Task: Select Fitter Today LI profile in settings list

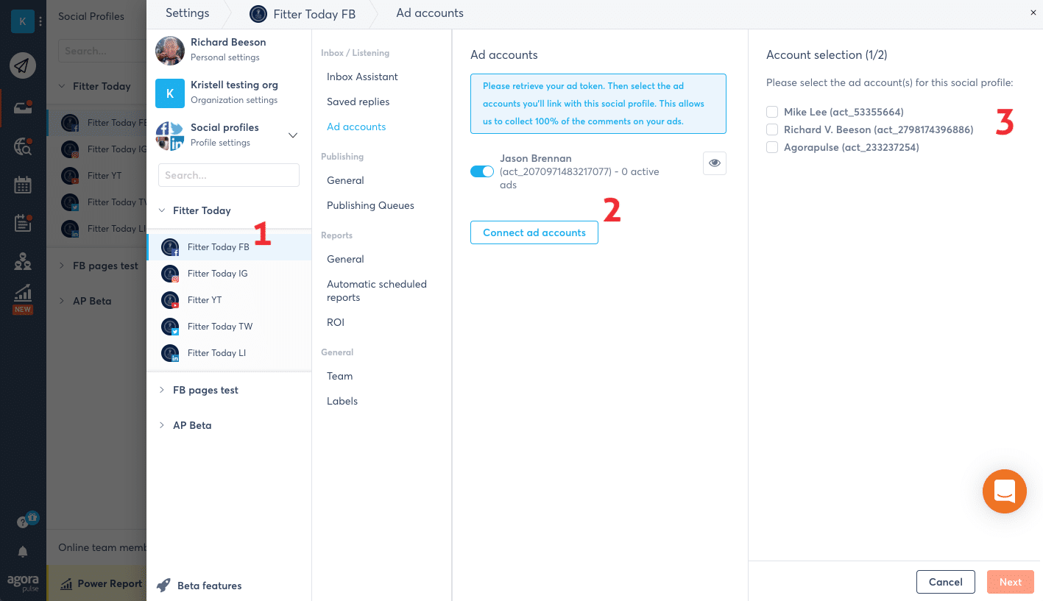Action: (x=229, y=353)
